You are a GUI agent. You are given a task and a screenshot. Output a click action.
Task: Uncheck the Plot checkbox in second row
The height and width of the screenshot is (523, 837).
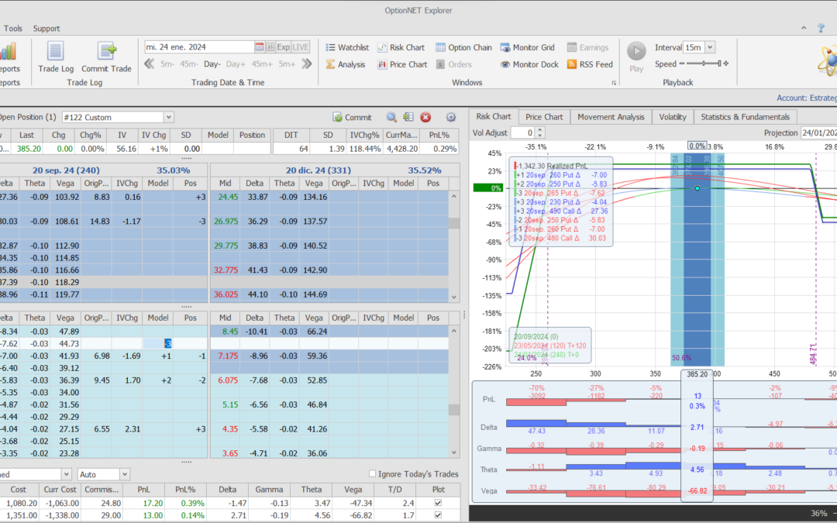tap(439, 514)
